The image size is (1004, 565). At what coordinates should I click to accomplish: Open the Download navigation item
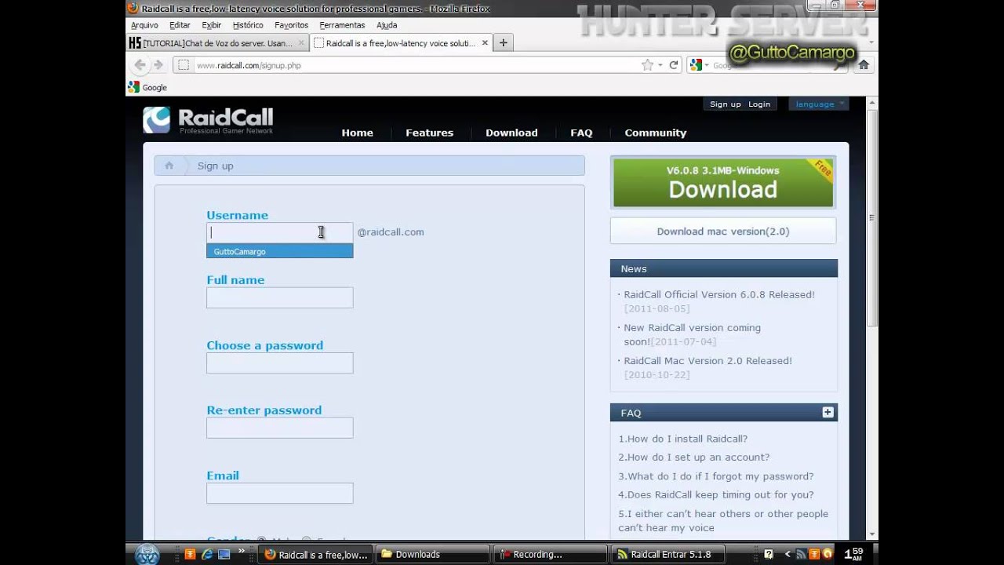point(511,133)
